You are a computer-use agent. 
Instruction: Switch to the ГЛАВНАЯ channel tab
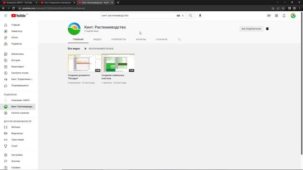coord(78,39)
